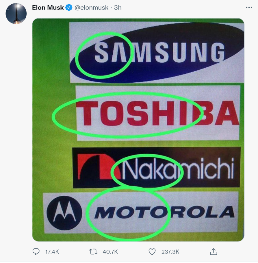Click the red TOSHIBA wordmark in the image
Viewport: 258px width, 263px height.
tap(157, 113)
